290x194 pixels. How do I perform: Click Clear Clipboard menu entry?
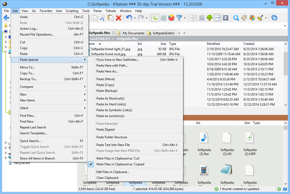pos(135,178)
